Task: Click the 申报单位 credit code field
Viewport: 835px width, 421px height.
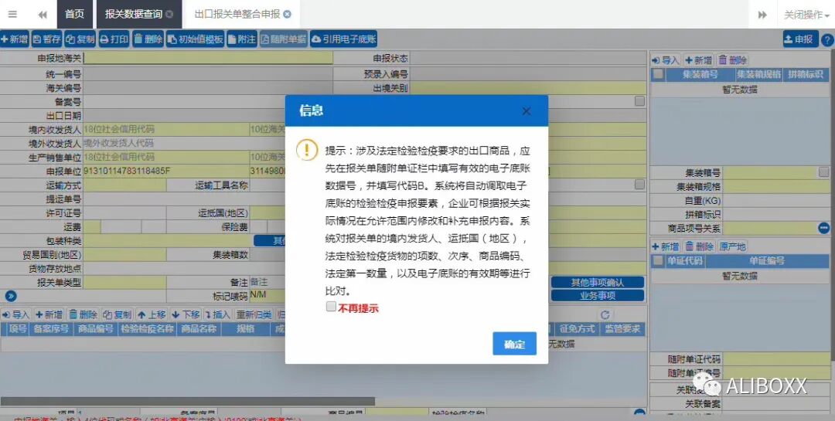Action: (166, 171)
